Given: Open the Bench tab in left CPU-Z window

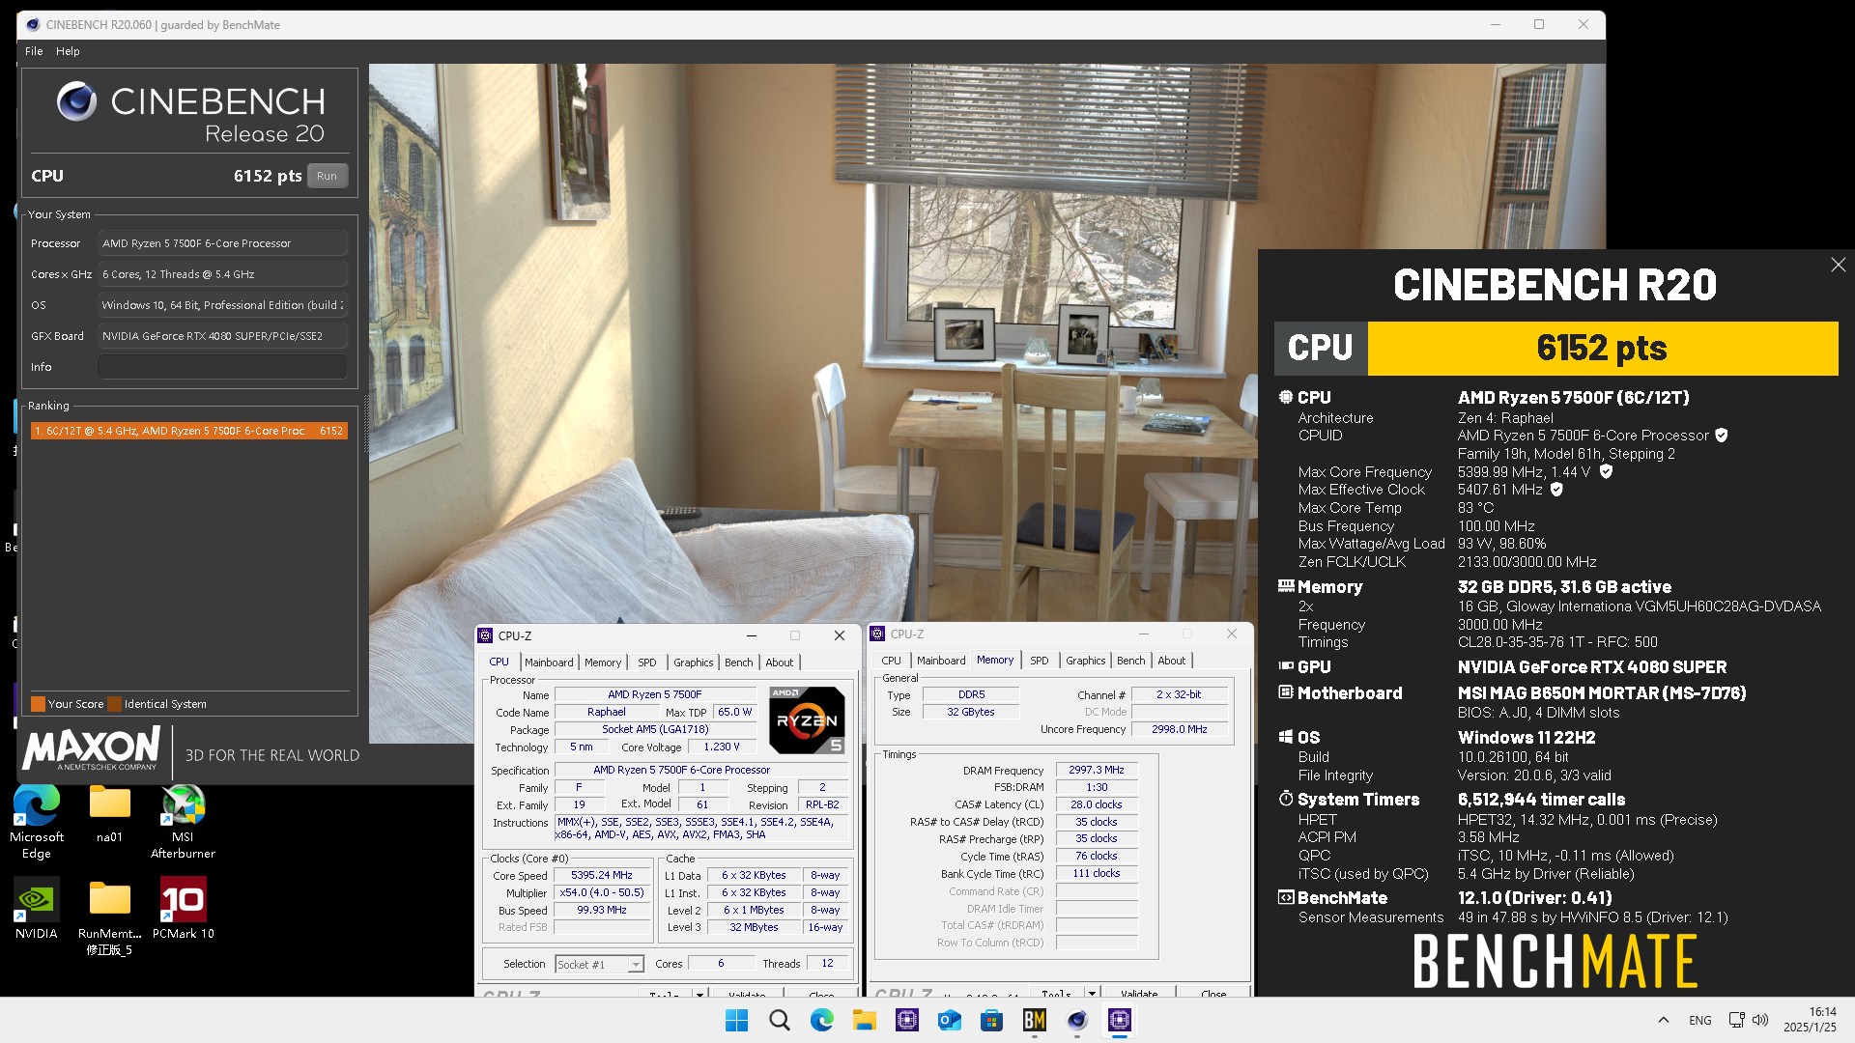Looking at the screenshot, I should click(739, 662).
